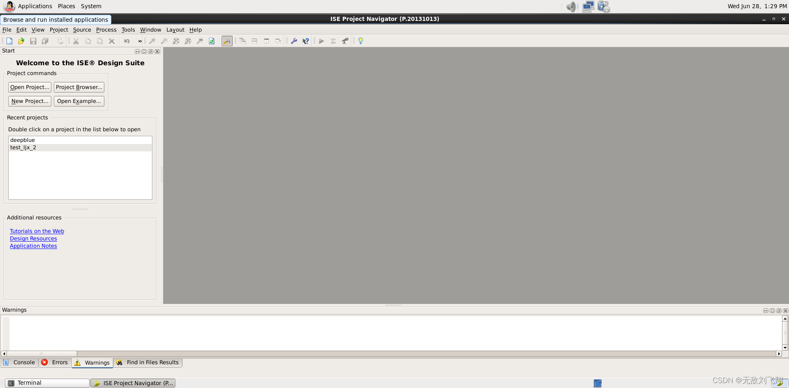Click Warnings panel horizontal scrollbar left arrow

click(x=4, y=354)
